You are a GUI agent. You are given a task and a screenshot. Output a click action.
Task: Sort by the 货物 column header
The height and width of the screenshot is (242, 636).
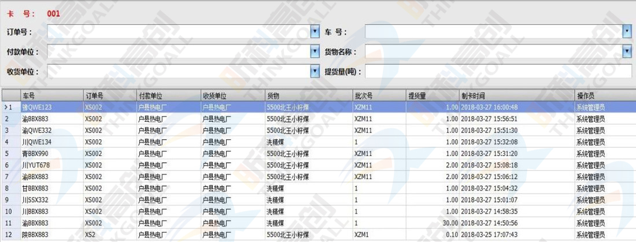309,96
